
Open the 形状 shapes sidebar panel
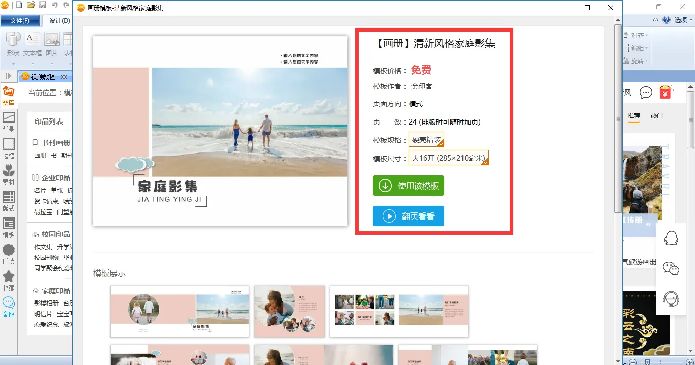pyautogui.click(x=9, y=255)
